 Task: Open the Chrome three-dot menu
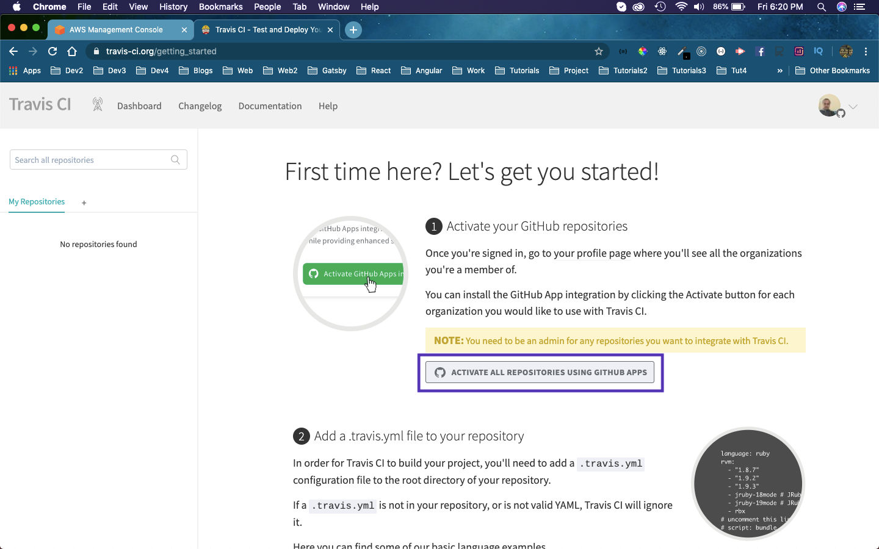pos(866,51)
